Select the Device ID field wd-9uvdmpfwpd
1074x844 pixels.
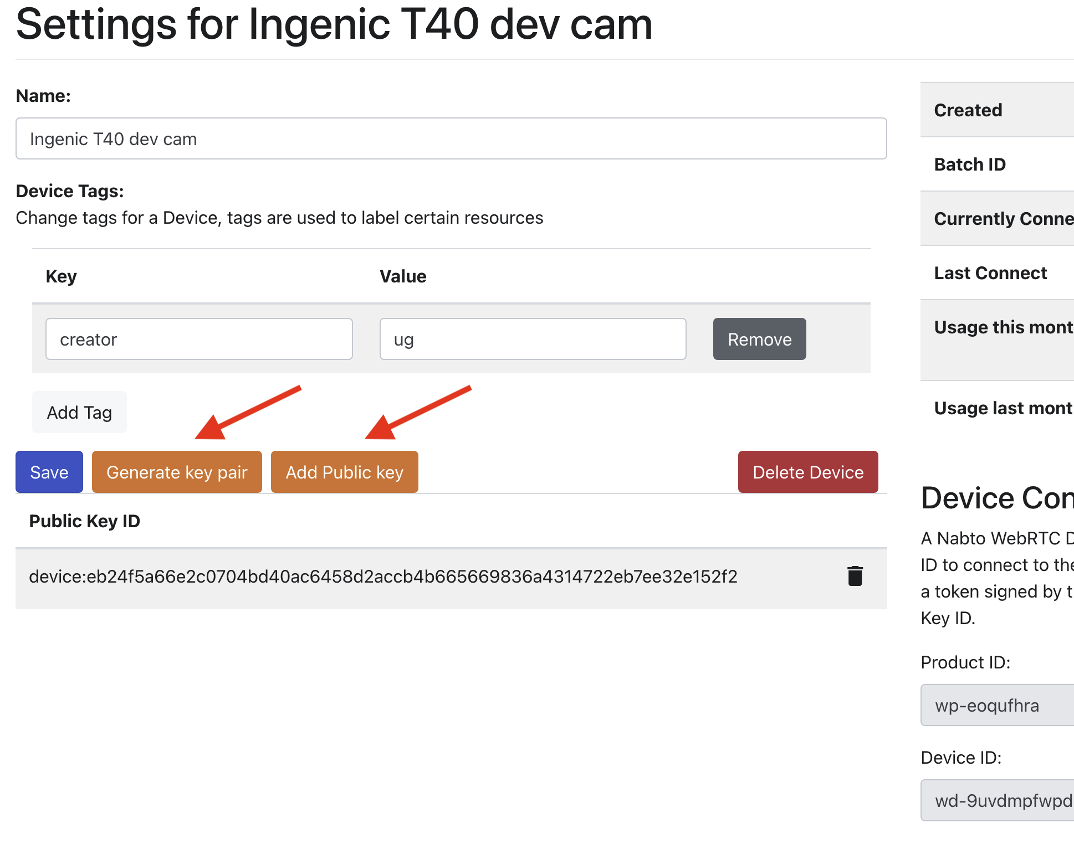click(x=996, y=801)
